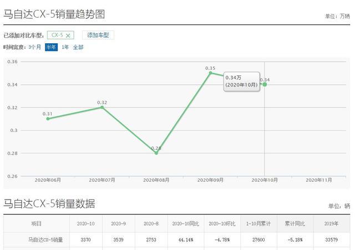The image size is (355, 250).
Task: Click the 2020年08月 axis label
Action: [x=156, y=180]
